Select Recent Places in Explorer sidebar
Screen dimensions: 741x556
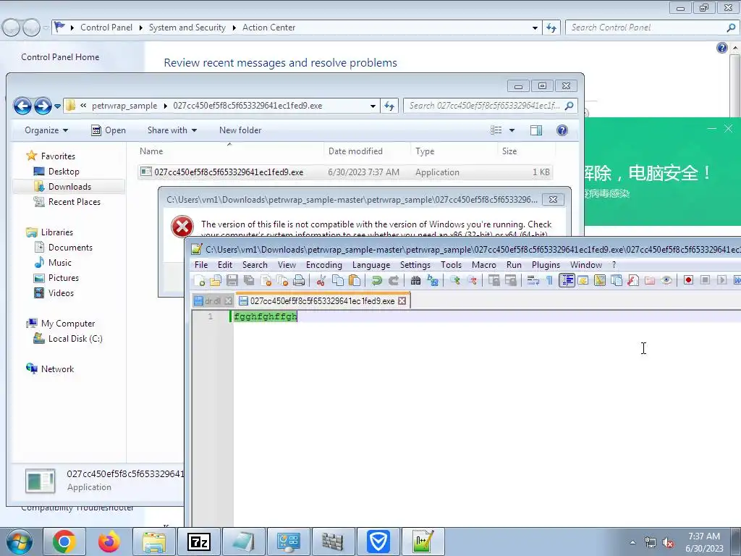[x=75, y=202]
